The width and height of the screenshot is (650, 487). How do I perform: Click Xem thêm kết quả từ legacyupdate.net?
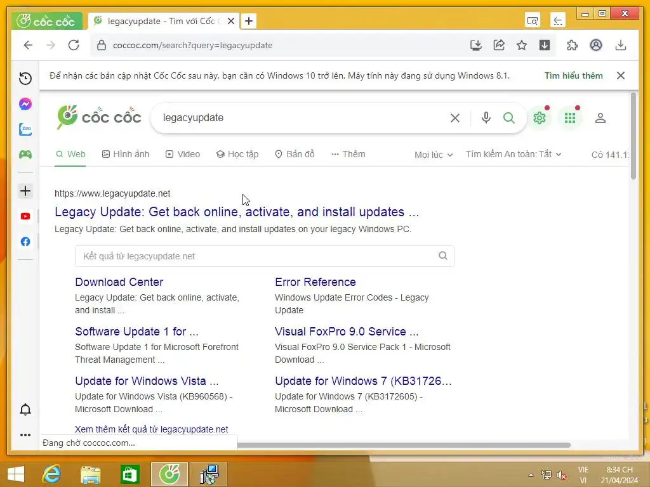click(x=151, y=429)
